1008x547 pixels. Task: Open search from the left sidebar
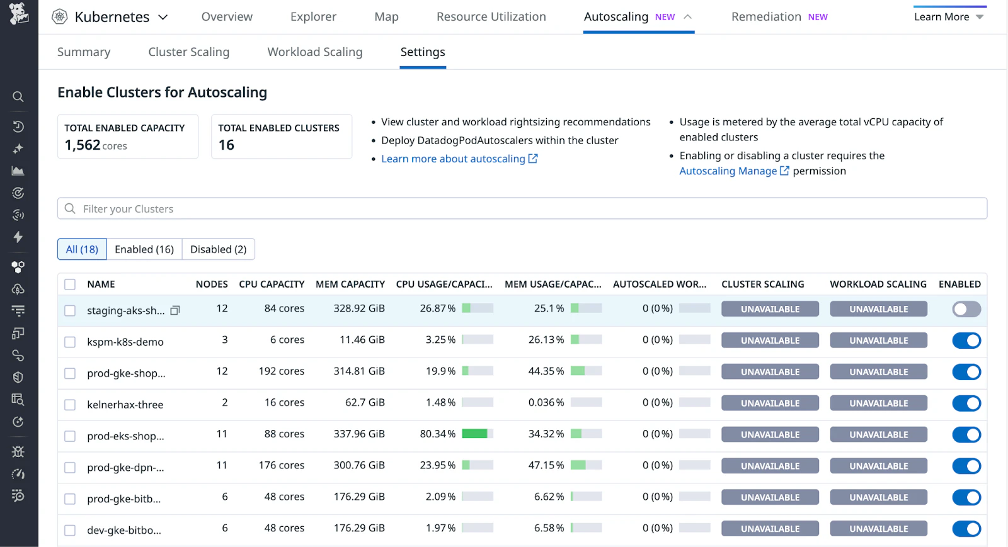18,97
